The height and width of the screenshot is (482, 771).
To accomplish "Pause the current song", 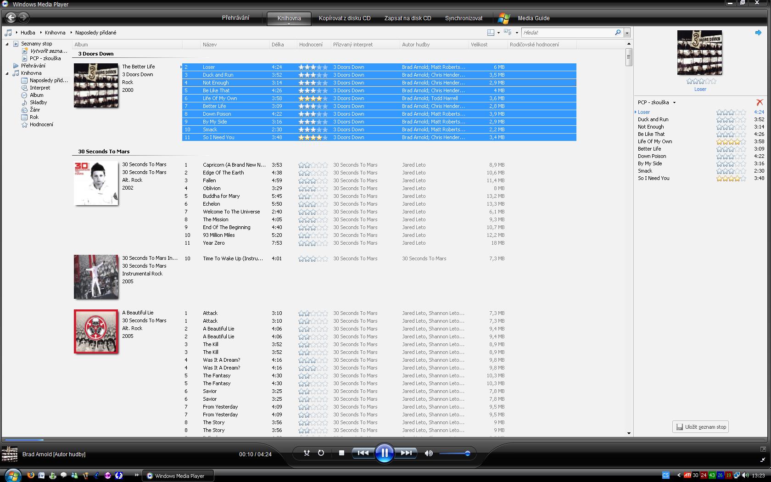I will tap(384, 453).
